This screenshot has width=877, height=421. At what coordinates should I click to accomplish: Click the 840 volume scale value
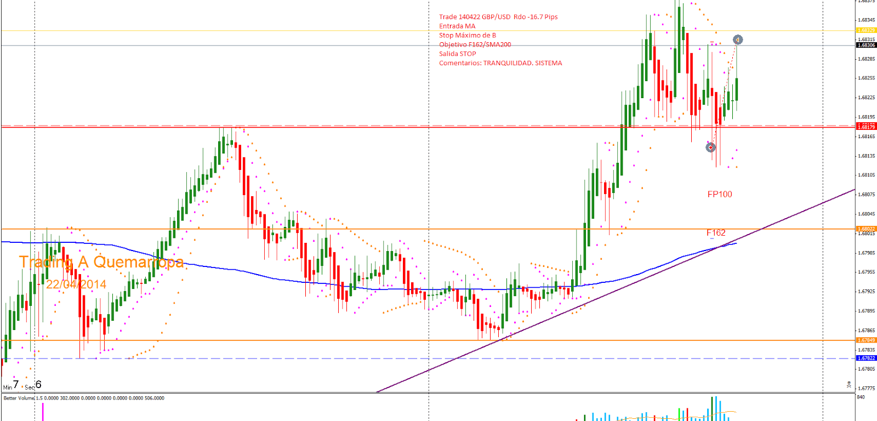click(x=861, y=397)
